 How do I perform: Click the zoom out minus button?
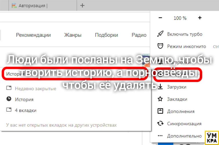pyautogui.click(x=160, y=18)
